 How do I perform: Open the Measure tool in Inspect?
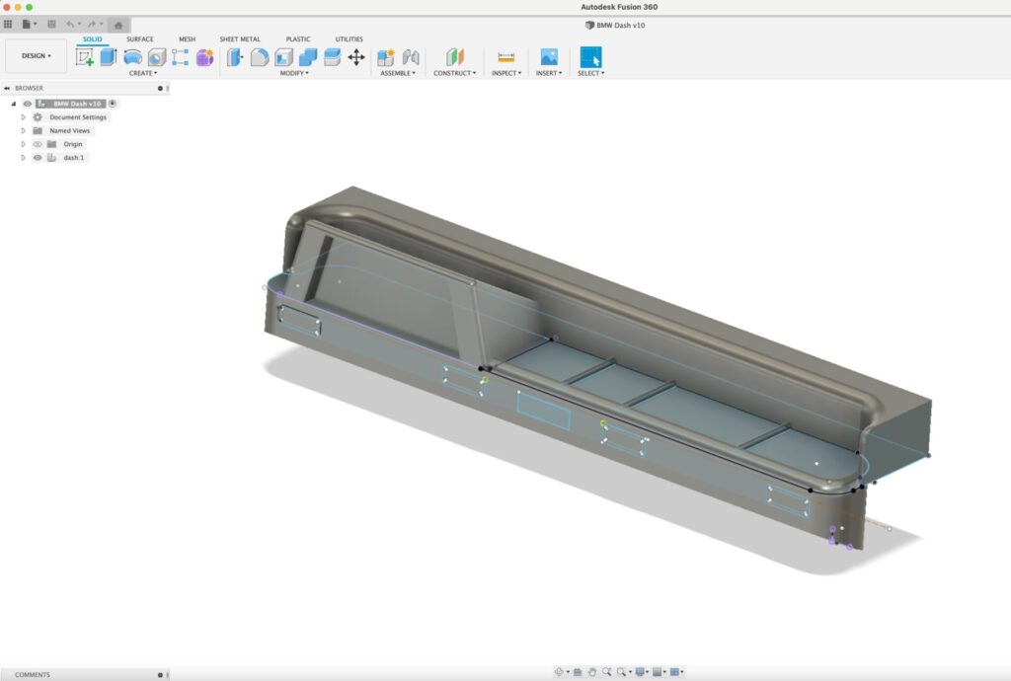point(505,56)
